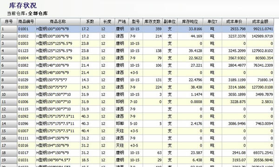Click product code 01007
Screen dimensions: 279x167
(x=23, y=131)
